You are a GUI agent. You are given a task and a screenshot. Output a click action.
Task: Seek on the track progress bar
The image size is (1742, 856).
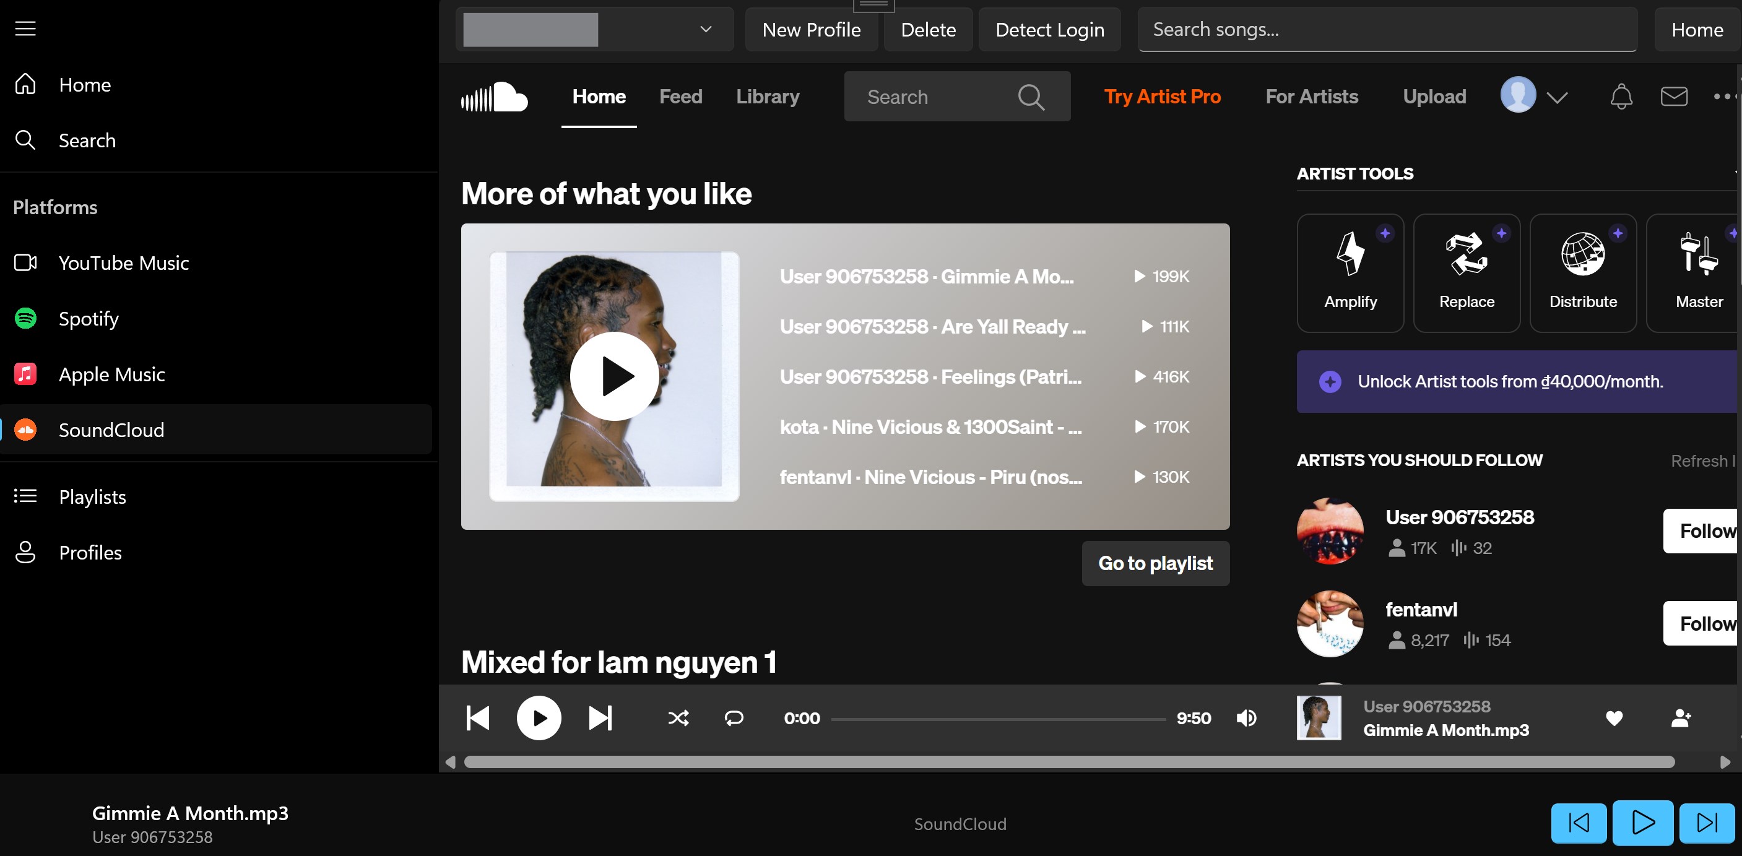point(998,719)
